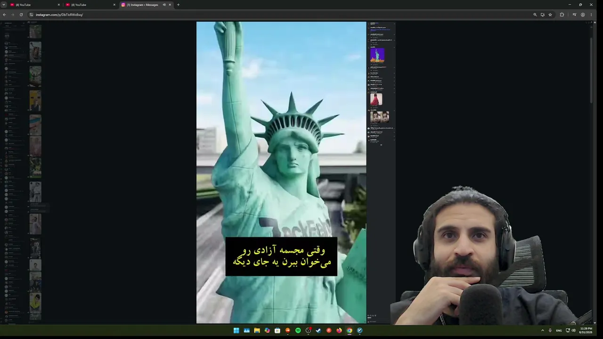
Task: Close the second YouTube tab
Action: [114, 5]
